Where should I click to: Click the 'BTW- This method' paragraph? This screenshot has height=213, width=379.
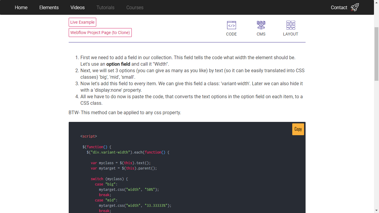[125, 112]
